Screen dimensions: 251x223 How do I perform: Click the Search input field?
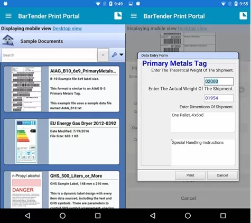tap(49, 55)
